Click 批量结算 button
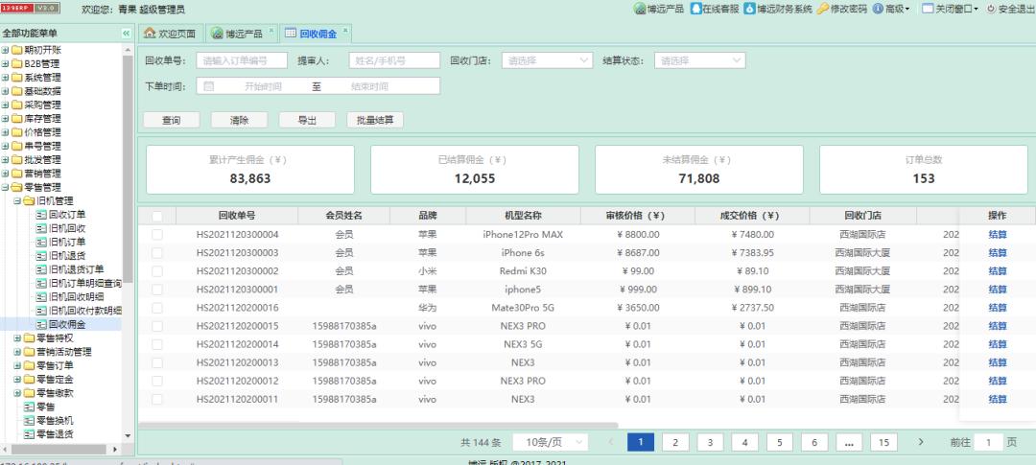This screenshot has width=1036, height=465. pyautogui.click(x=375, y=120)
